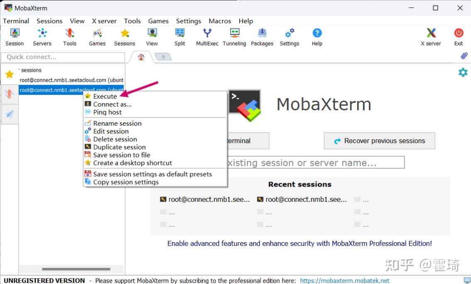Open the Packages manager
471x284 pixels.
pyautogui.click(x=262, y=36)
